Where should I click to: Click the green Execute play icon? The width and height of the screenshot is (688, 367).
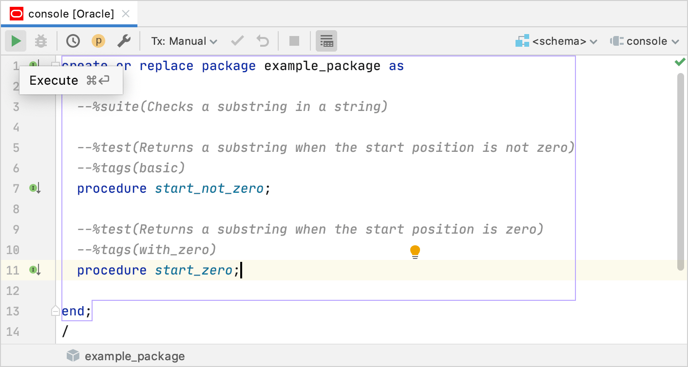tap(15, 41)
